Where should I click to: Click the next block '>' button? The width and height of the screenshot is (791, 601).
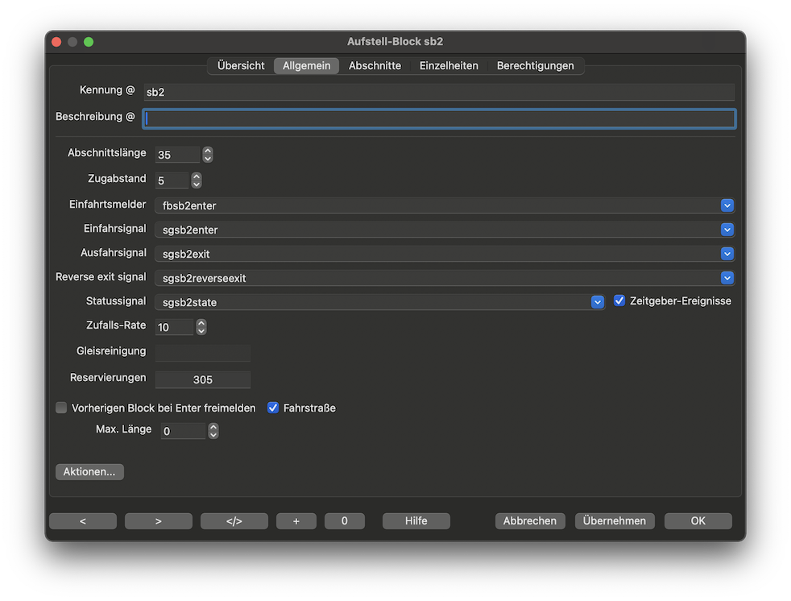[158, 521]
